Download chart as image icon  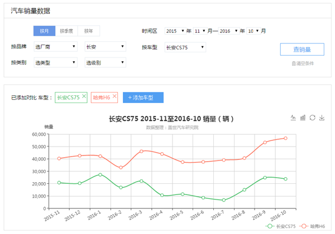tap(322, 118)
